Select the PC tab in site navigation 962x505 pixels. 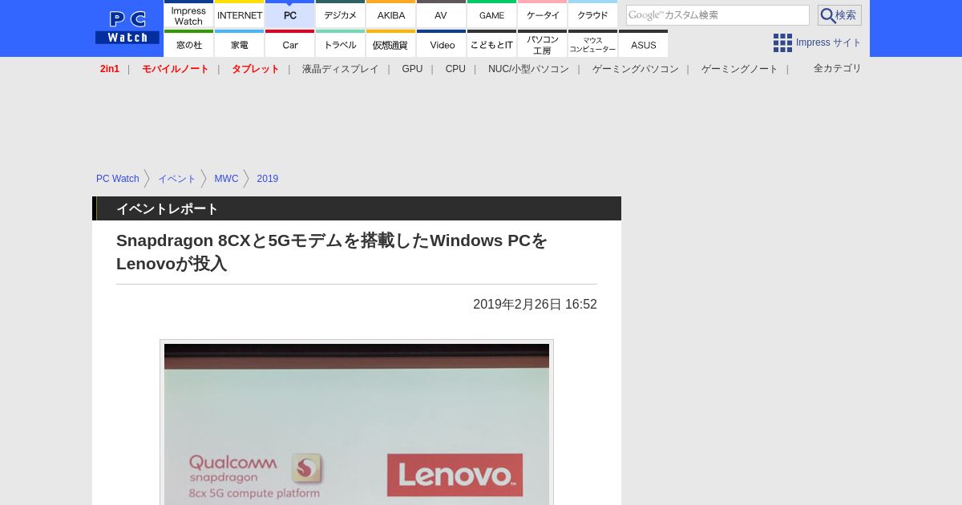(290, 14)
